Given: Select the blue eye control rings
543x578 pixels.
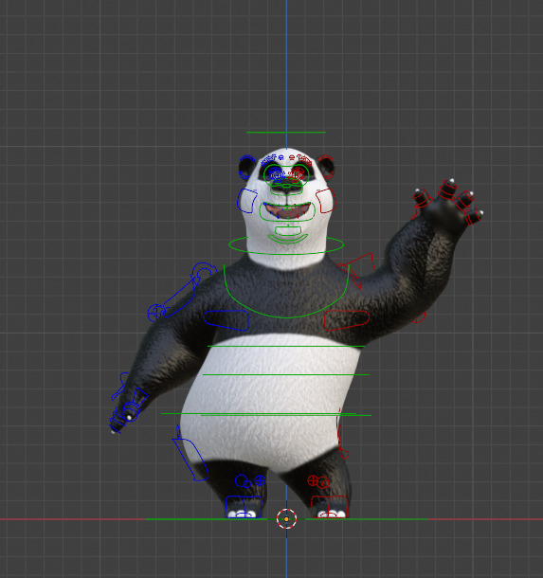Looking at the screenshot, I should pyautogui.click(x=276, y=174).
